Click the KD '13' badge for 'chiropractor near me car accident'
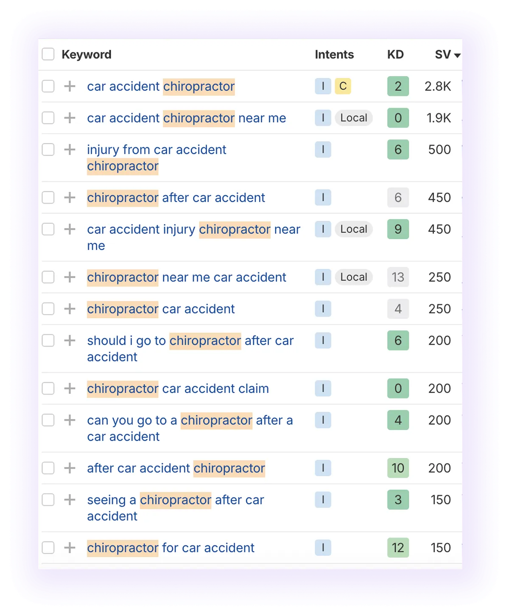Image resolution: width=509 pixels, height=616 pixels. point(398,277)
